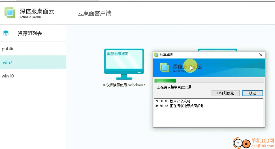Select the public resource group
275x149 pixels.
pos(33,49)
